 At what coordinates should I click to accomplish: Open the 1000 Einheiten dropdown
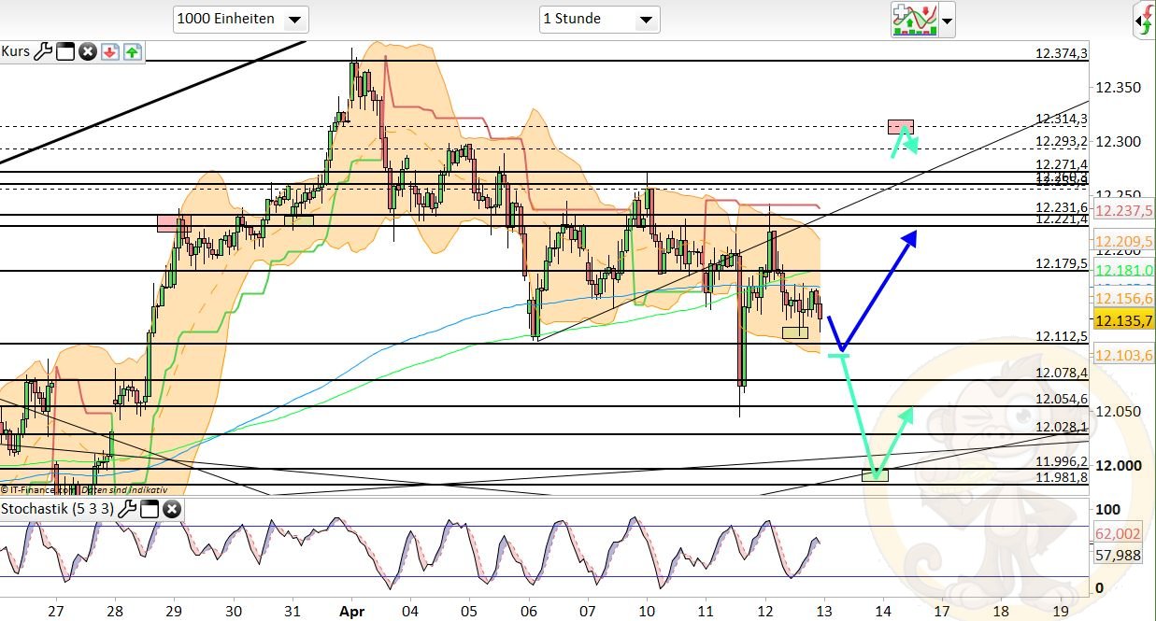coord(295,19)
